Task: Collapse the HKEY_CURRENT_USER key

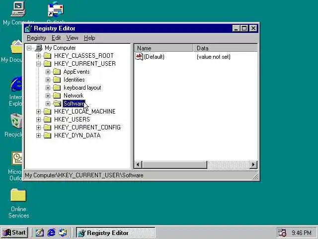Action: 38,64
